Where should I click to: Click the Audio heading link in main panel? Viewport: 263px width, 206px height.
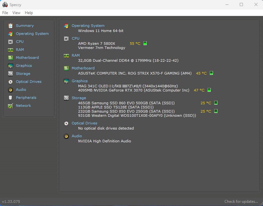pos(77,136)
